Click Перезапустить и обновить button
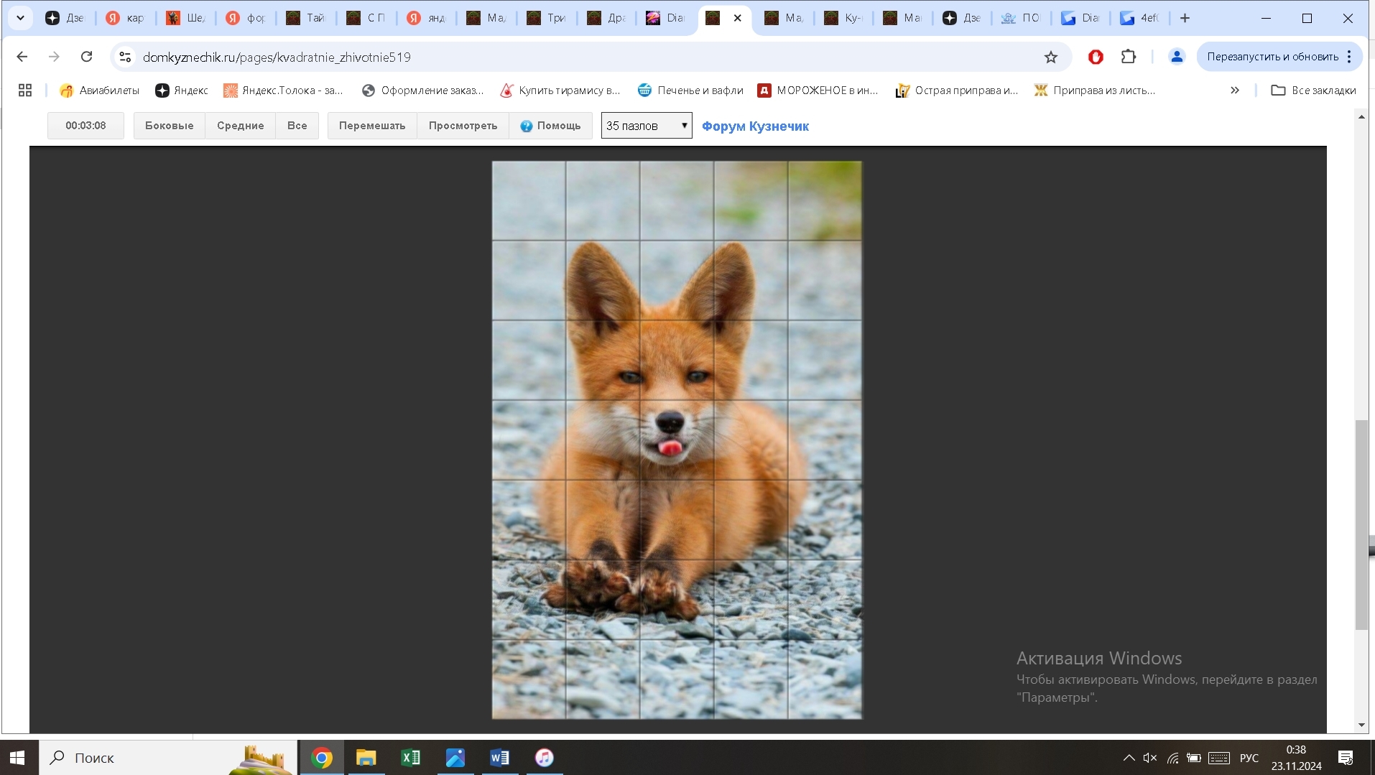 coord(1272,57)
